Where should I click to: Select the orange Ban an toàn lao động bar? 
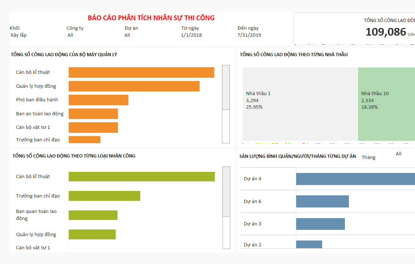93,114
